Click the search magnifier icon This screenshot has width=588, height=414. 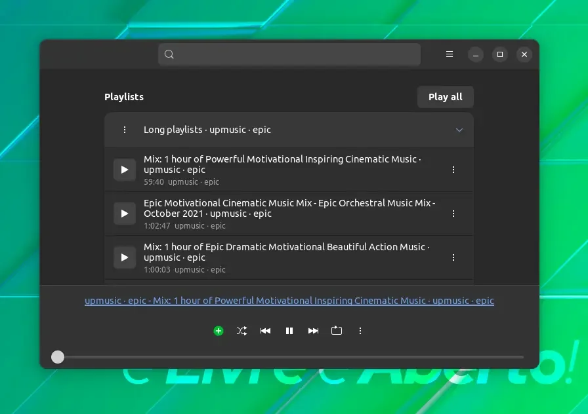169,54
